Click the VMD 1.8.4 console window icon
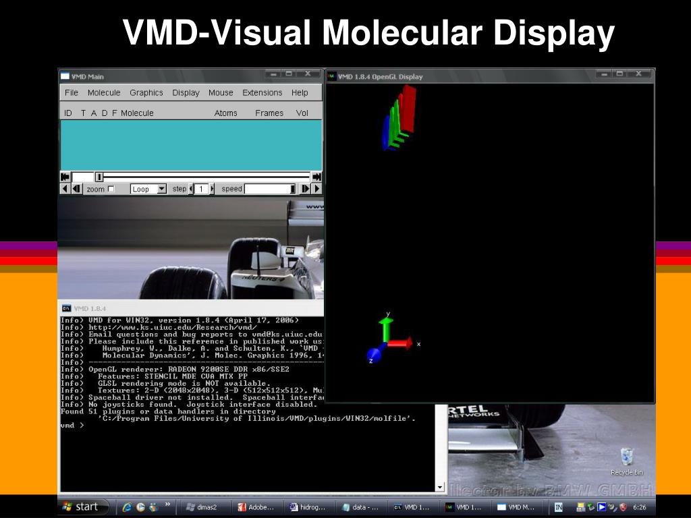The image size is (691, 518). [67, 308]
